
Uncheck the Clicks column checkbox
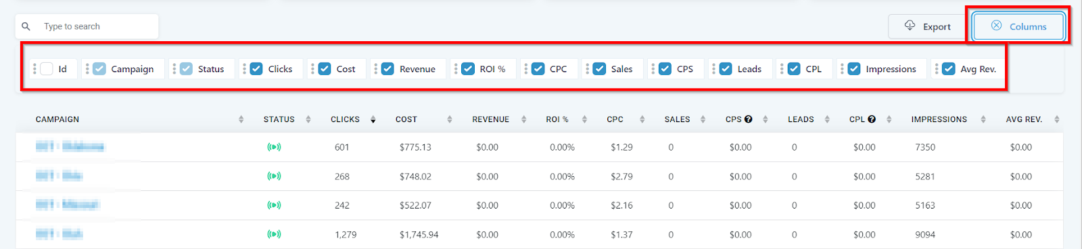(x=256, y=69)
